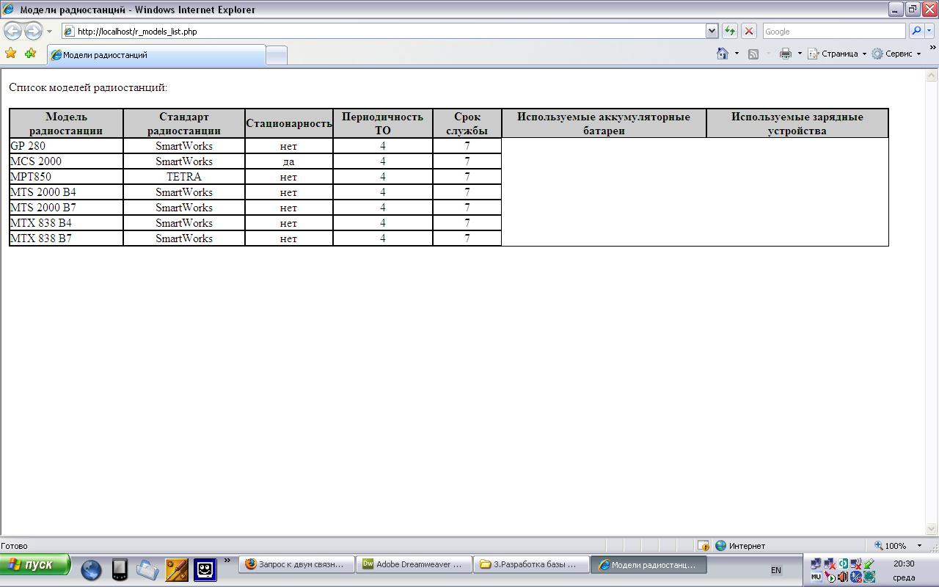The height and width of the screenshot is (587, 939).
Task: Open Favorites Center star icon
Action: (10, 54)
